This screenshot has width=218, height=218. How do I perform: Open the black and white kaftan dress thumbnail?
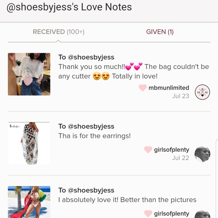point(29,143)
